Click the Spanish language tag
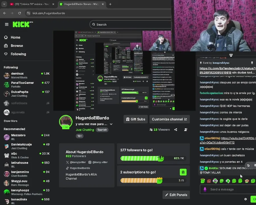 [102, 130]
